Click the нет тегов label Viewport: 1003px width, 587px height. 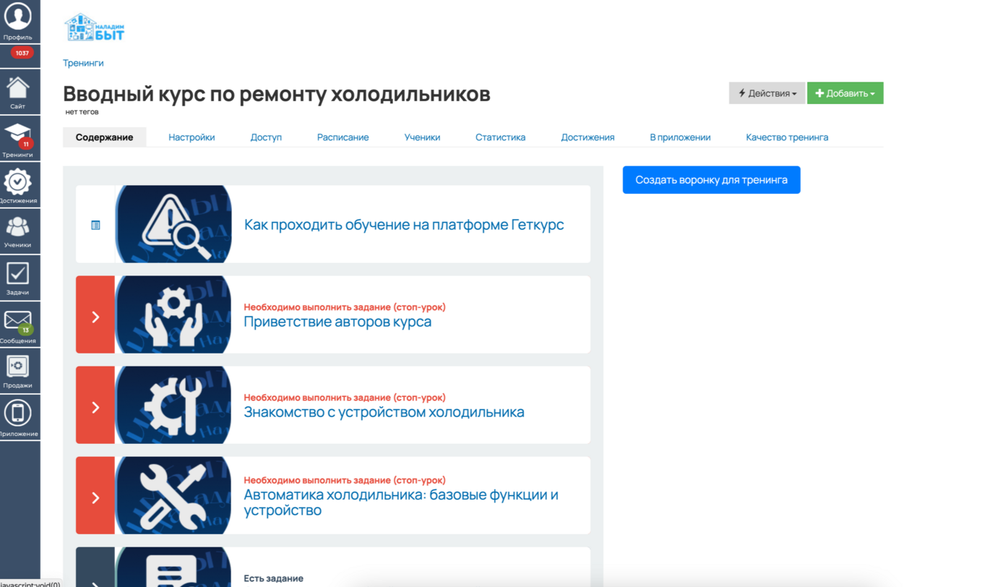[x=82, y=112]
